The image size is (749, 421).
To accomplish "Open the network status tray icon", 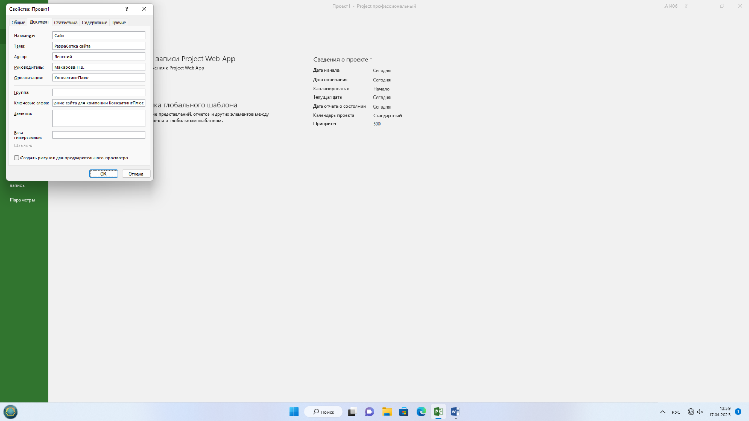I will pyautogui.click(x=691, y=412).
